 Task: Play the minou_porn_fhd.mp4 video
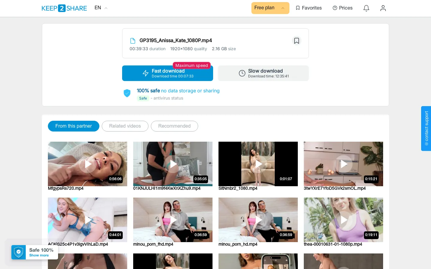click(173, 220)
